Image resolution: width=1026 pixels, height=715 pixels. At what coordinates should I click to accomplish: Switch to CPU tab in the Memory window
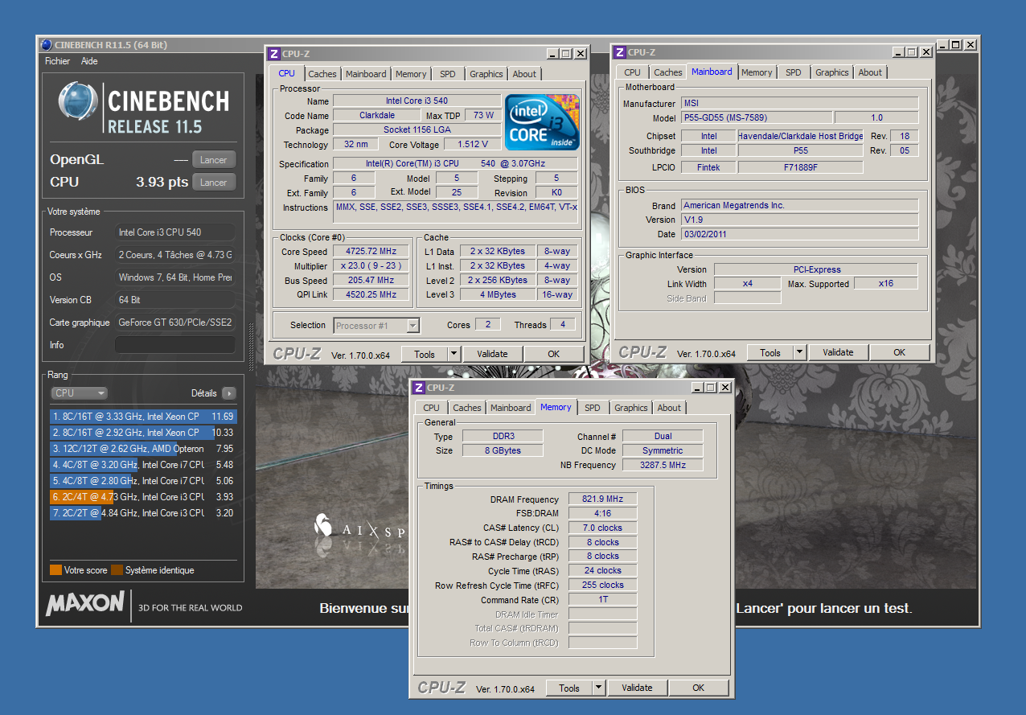pos(432,408)
